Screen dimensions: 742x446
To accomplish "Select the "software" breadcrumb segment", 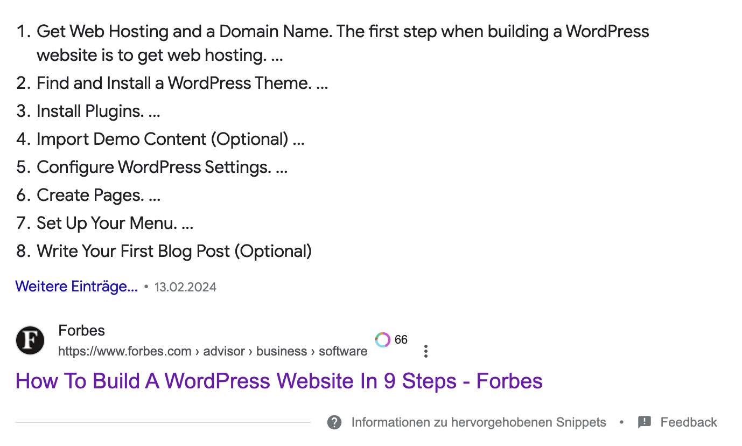I will coord(343,351).
